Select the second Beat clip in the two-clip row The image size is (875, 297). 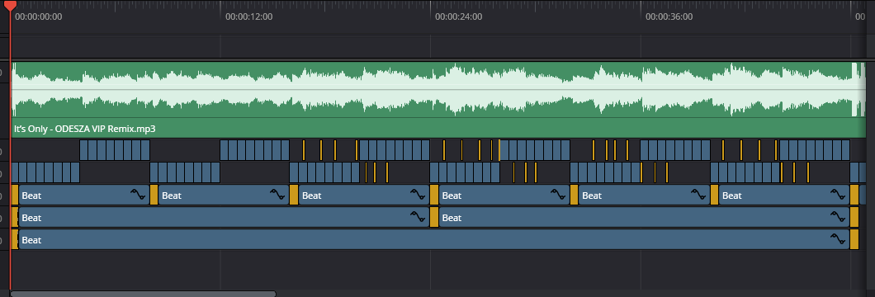click(645, 217)
